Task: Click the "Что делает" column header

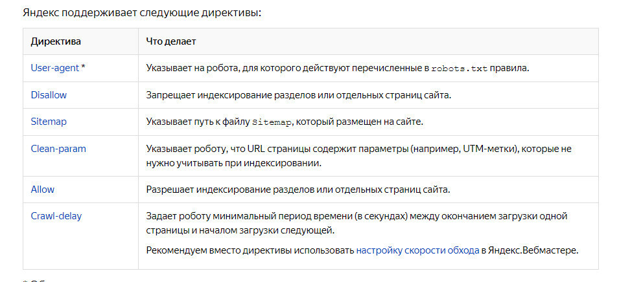Action: tap(171, 41)
